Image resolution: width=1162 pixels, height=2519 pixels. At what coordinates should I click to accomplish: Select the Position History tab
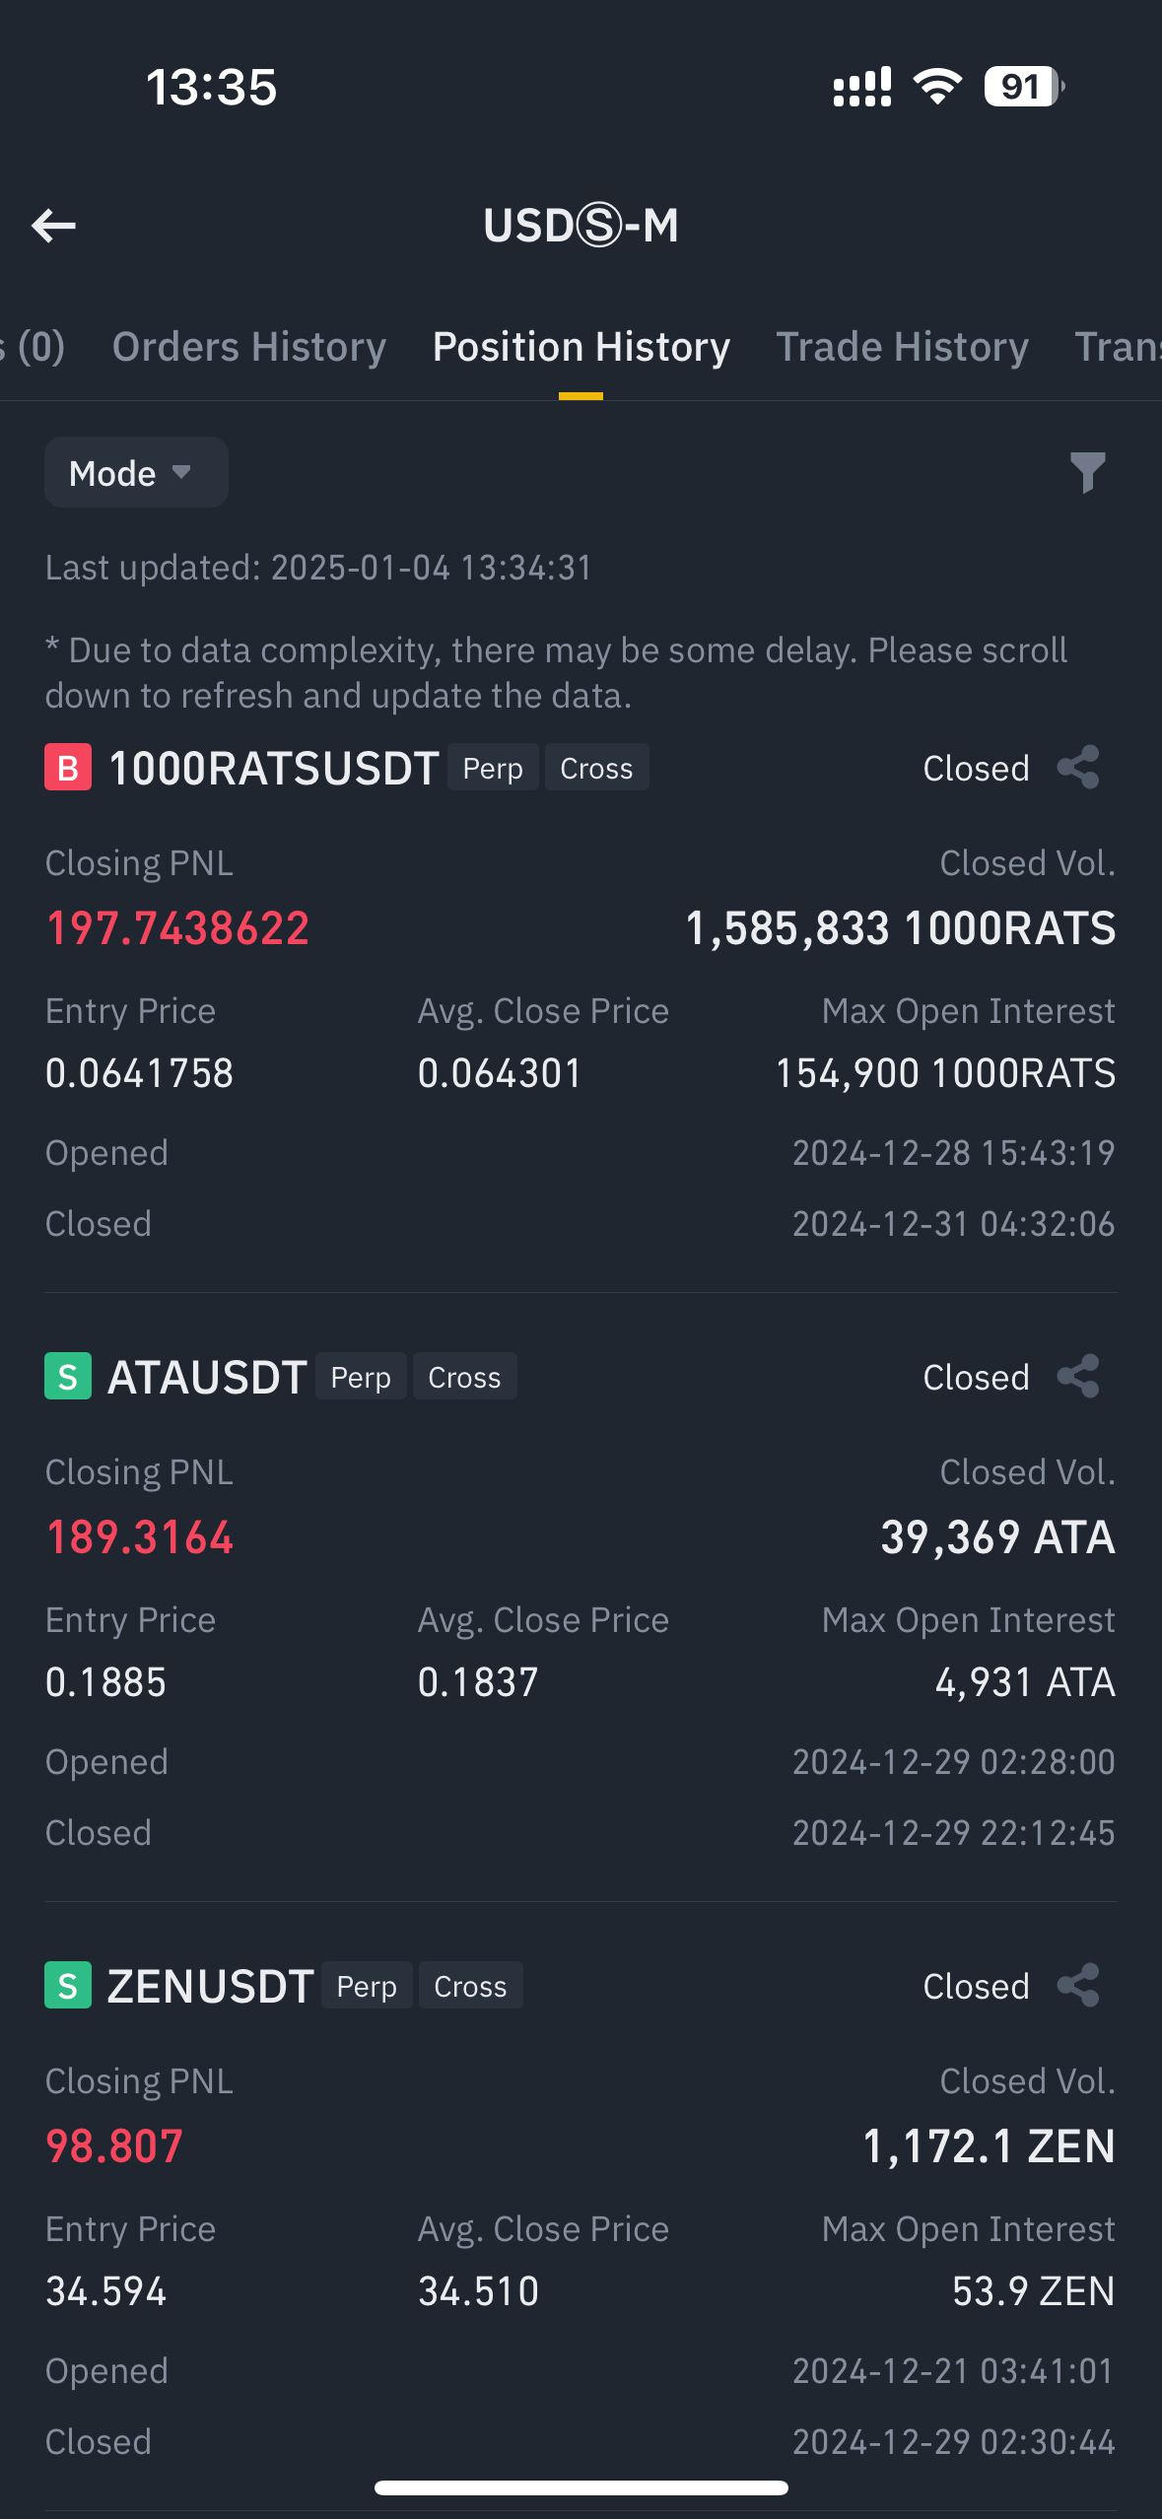(581, 347)
